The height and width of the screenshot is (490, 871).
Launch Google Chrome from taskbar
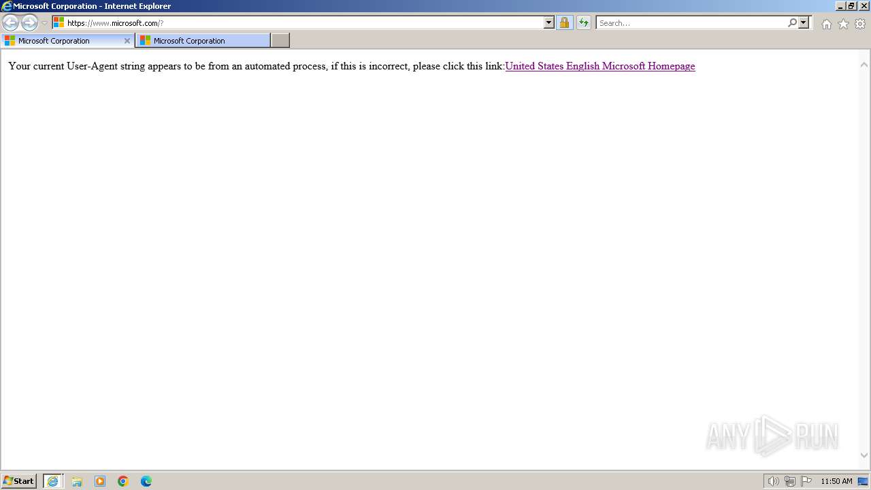point(123,481)
